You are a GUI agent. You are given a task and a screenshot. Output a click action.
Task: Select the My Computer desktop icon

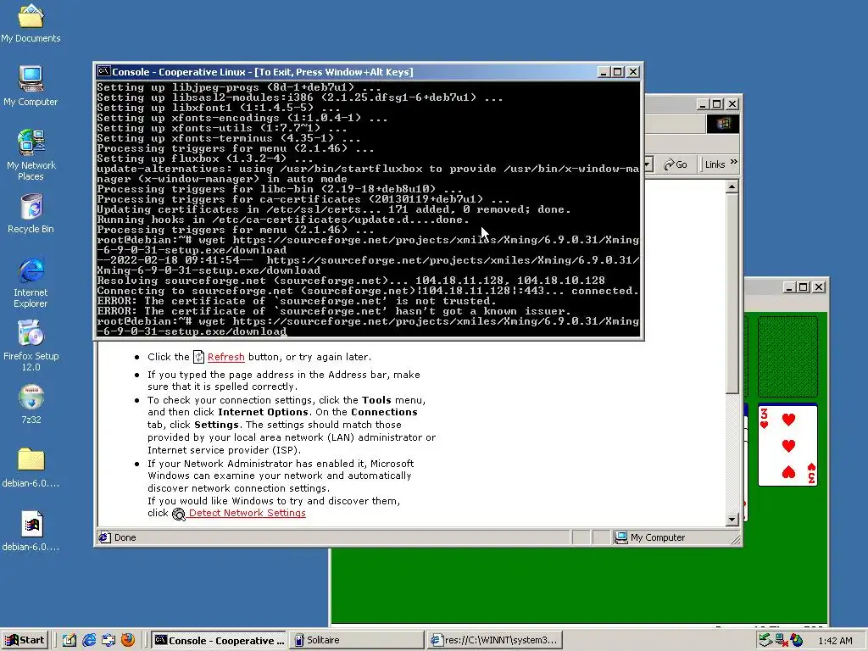(31, 86)
